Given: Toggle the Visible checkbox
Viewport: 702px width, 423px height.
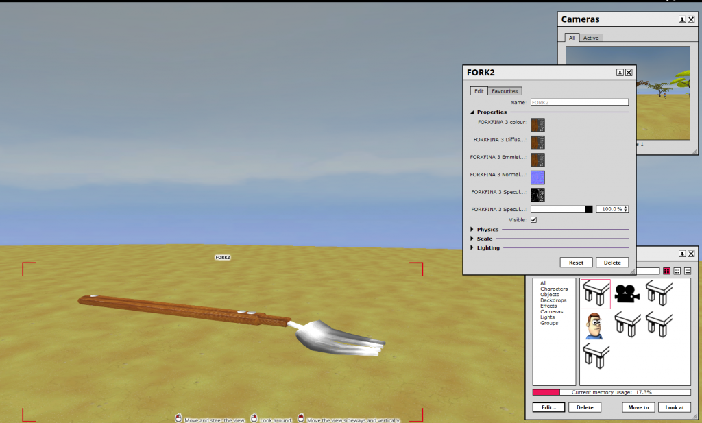Looking at the screenshot, I should point(533,220).
